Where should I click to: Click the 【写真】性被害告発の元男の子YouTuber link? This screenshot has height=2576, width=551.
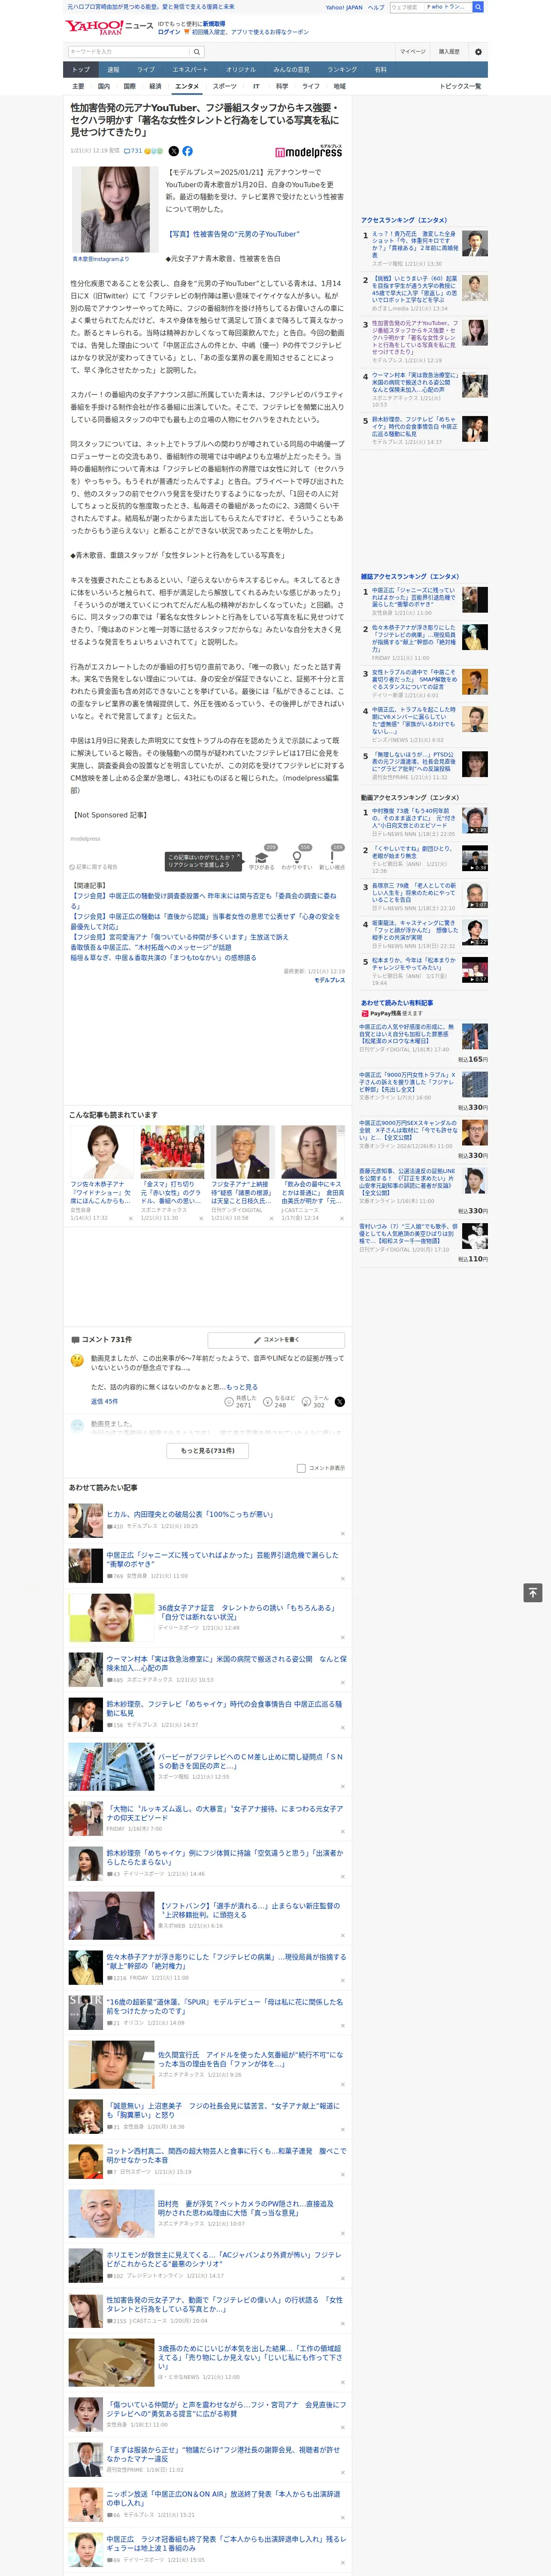233,234
